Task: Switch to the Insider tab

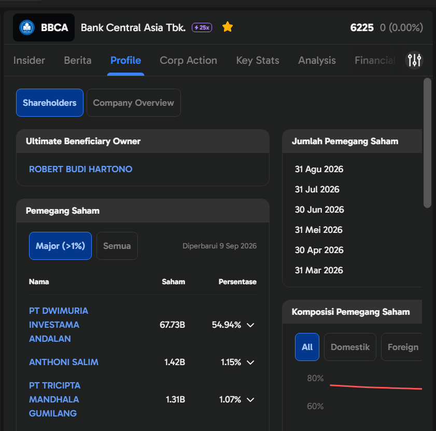Action: click(x=29, y=60)
